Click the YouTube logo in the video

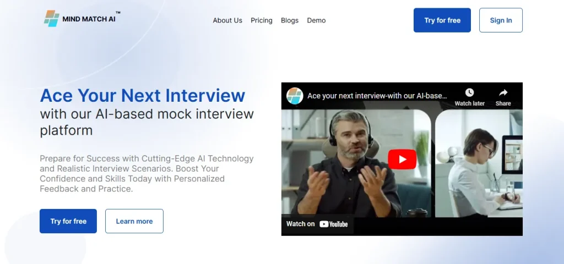tap(333, 224)
